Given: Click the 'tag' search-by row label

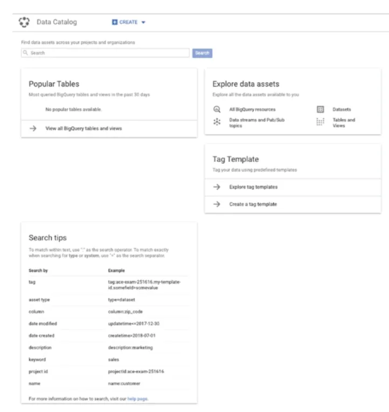Looking at the screenshot, I should pos(32,282).
